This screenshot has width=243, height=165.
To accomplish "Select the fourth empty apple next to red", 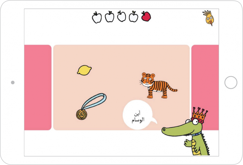I will (x=133, y=16).
